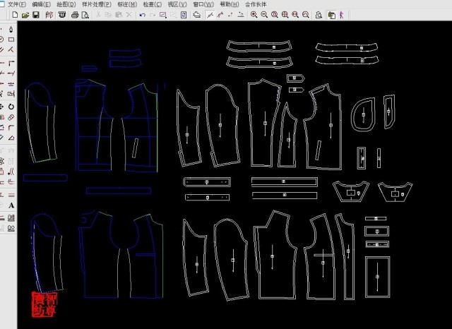Viewport: 452px width, 329px height.
Task: Click the red scissors icon in toolbar
Action: coord(48,15)
